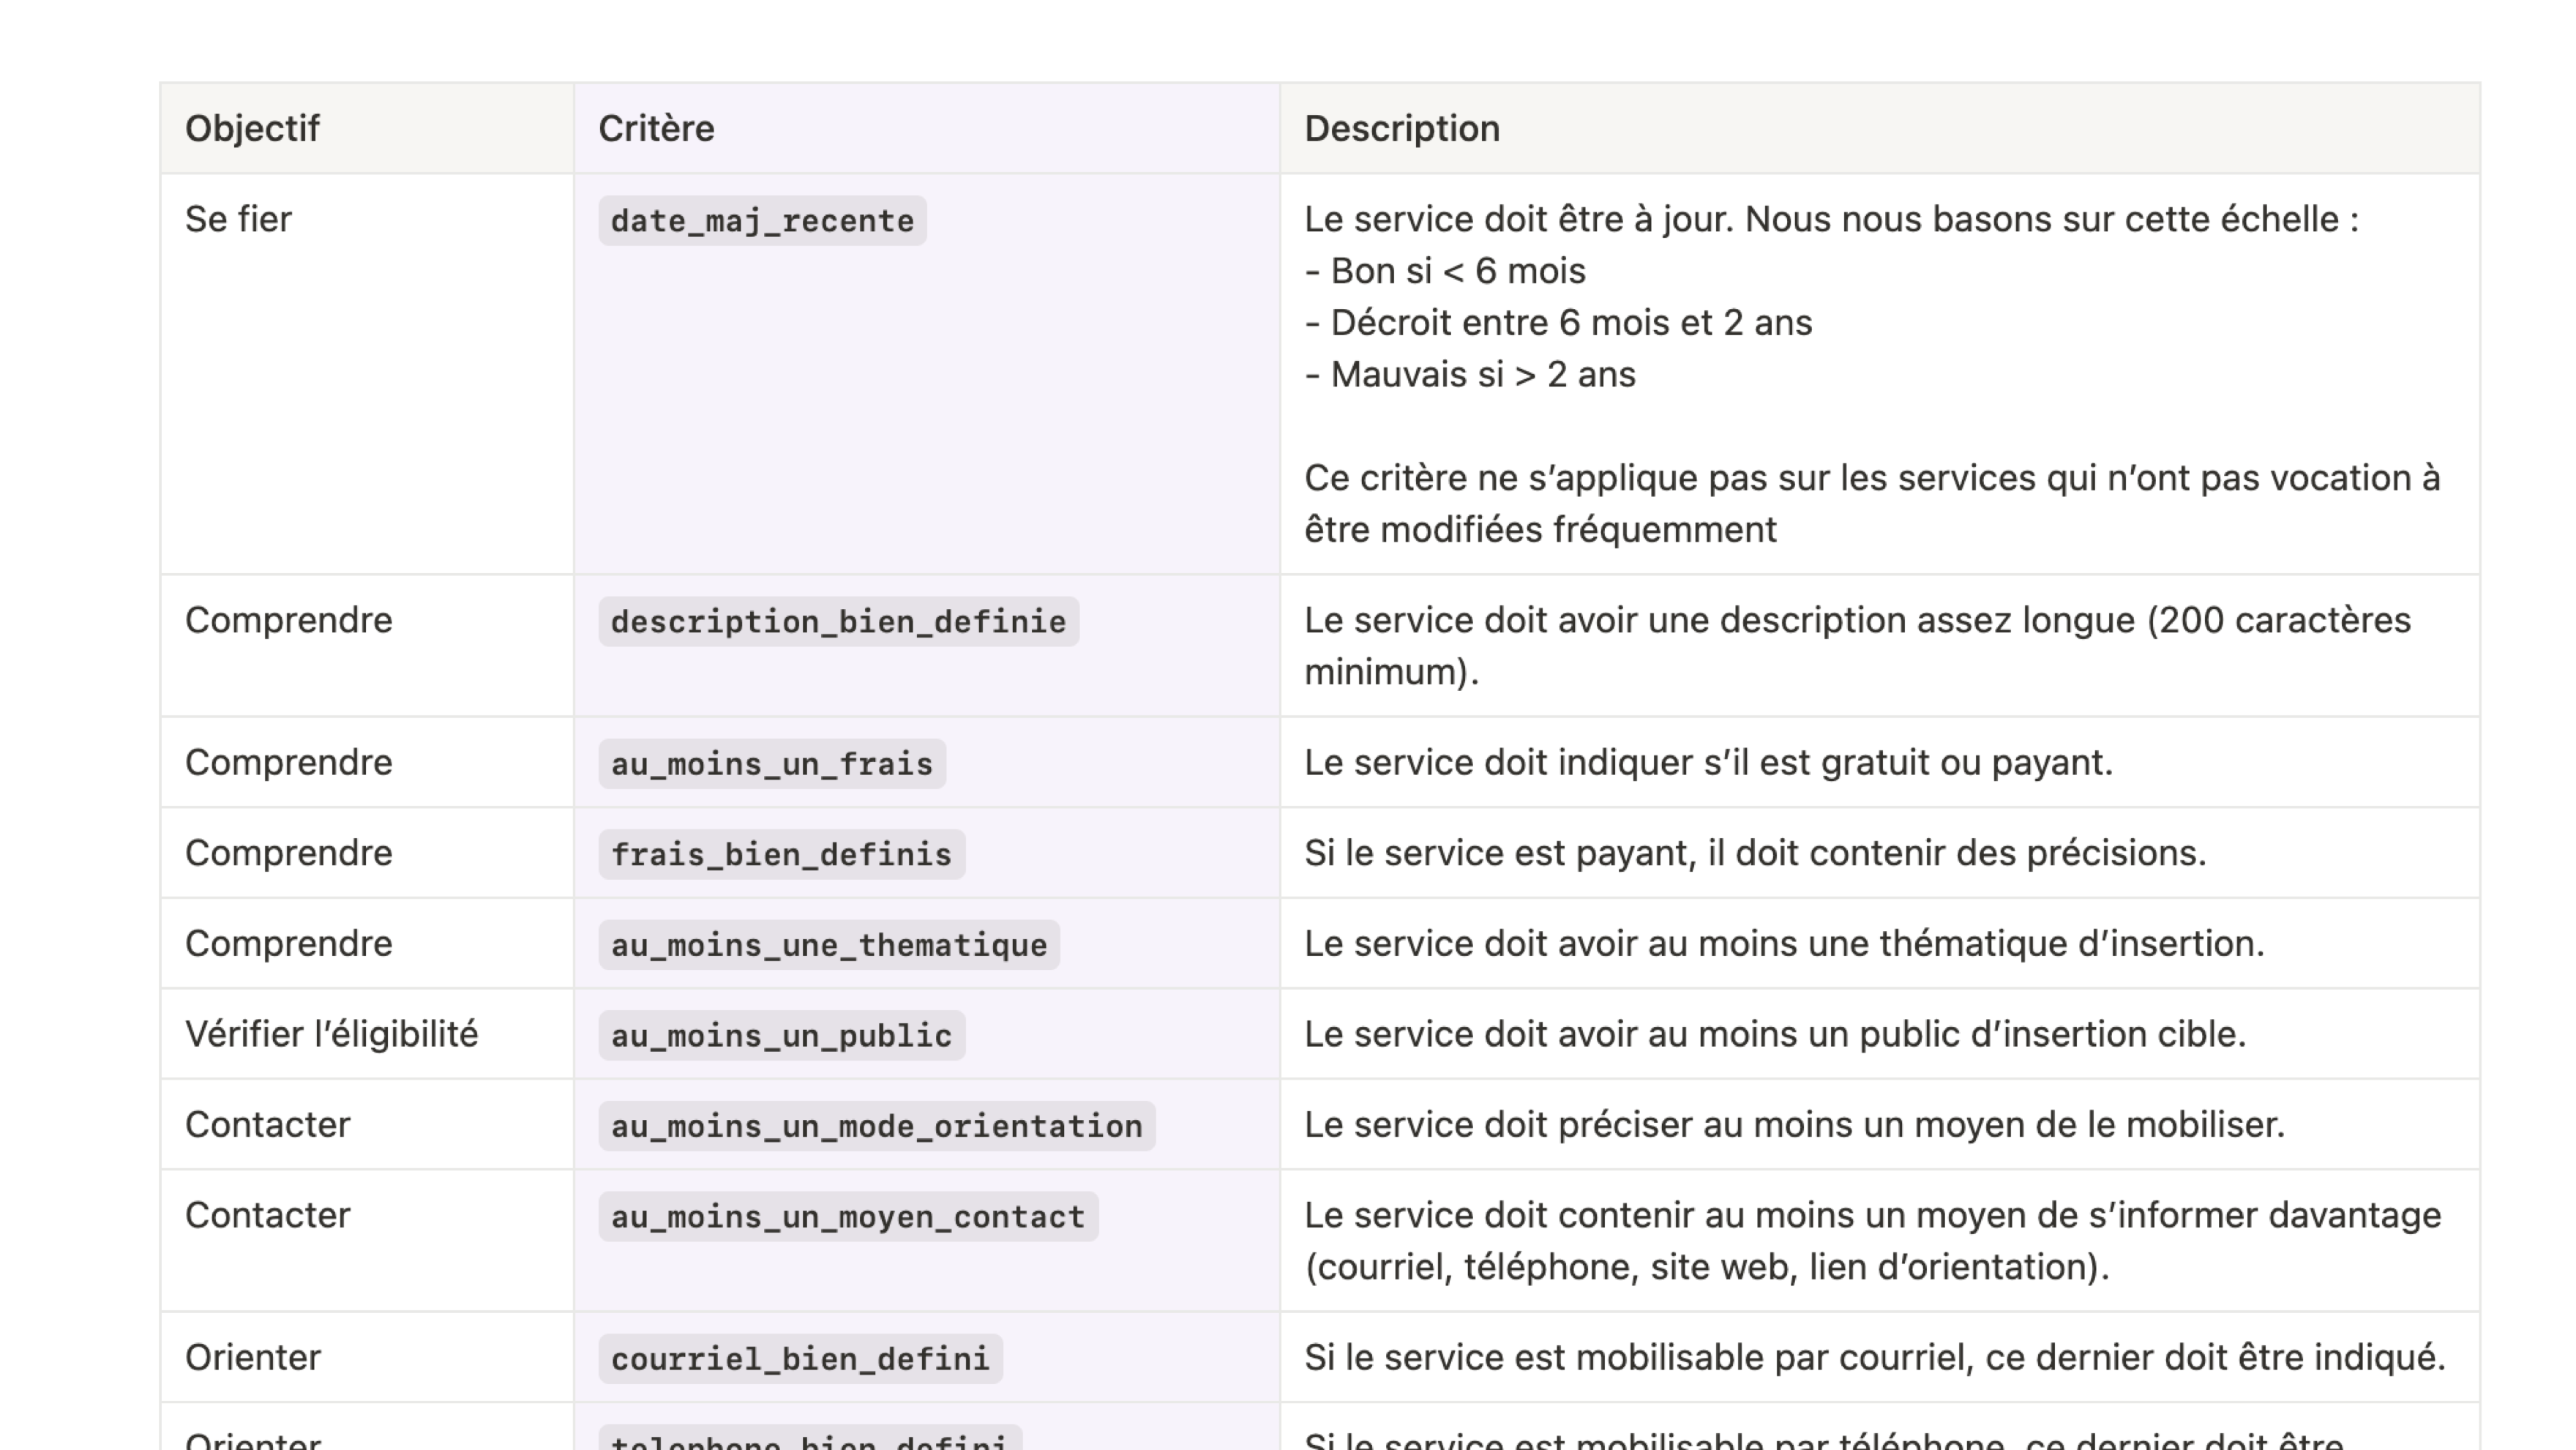Click the description_bien_definie code tag
This screenshot has width=2576, height=1450.
(x=838, y=621)
